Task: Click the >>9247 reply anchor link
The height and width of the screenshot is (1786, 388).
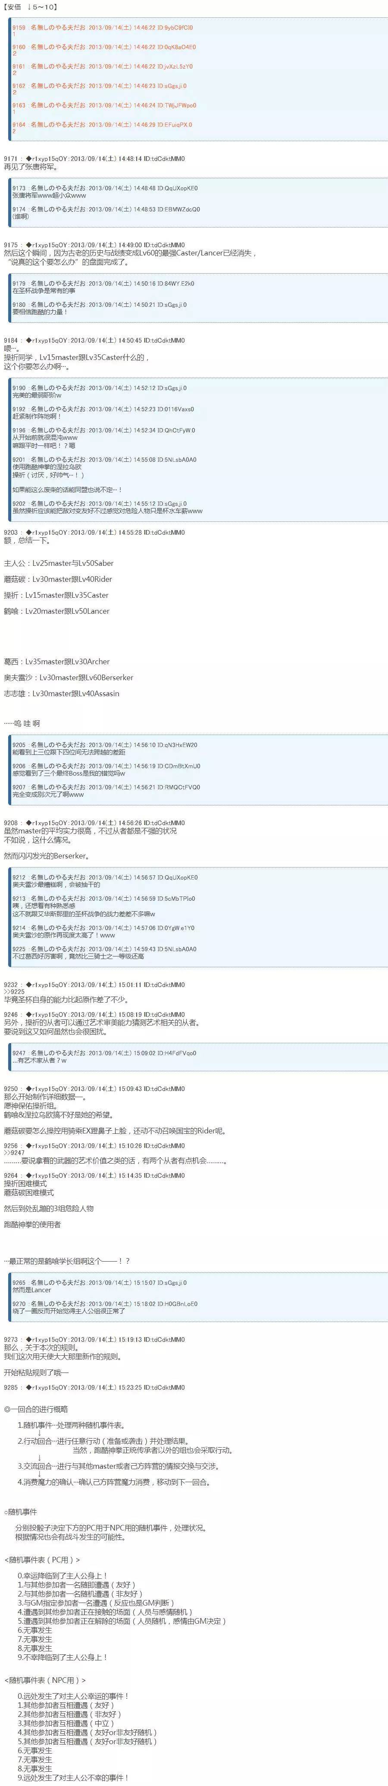Action: pyautogui.click(x=14, y=1152)
